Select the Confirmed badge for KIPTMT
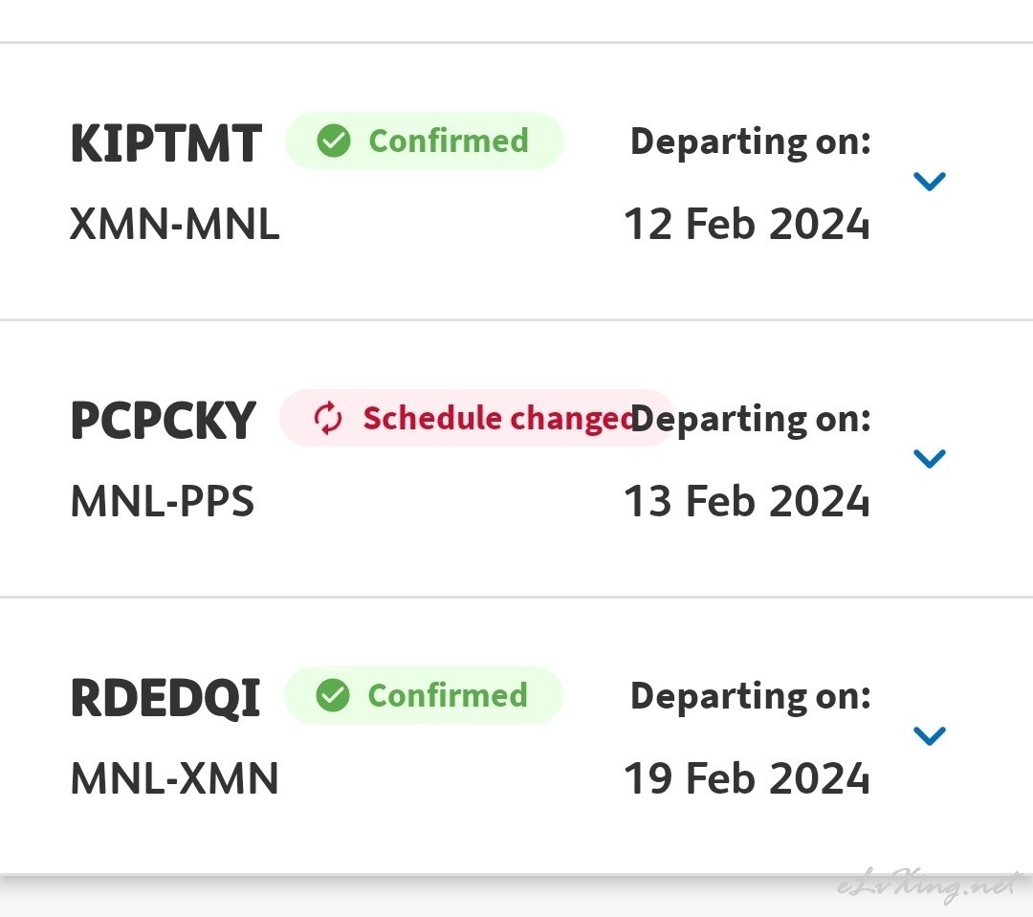Screen dimensions: 1033x917 pos(425,141)
